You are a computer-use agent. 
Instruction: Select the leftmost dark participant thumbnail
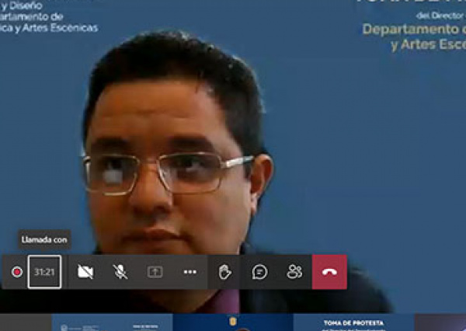(25, 322)
